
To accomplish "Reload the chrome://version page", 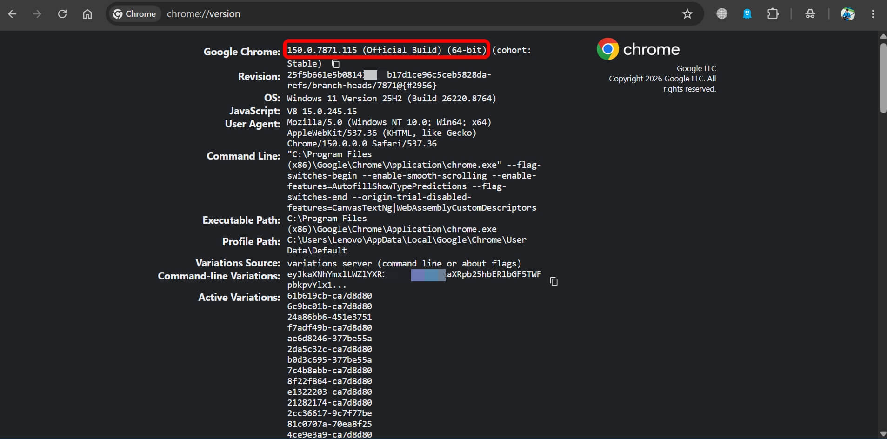I will tap(62, 14).
